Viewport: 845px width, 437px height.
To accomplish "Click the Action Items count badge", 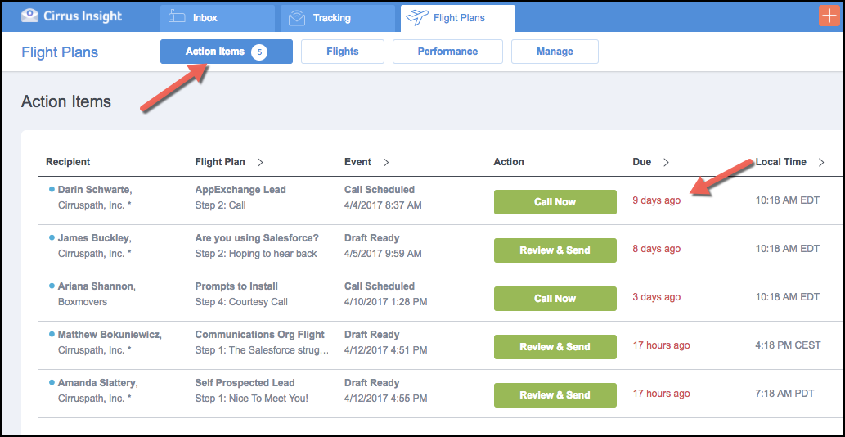I will pyautogui.click(x=259, y=52).
